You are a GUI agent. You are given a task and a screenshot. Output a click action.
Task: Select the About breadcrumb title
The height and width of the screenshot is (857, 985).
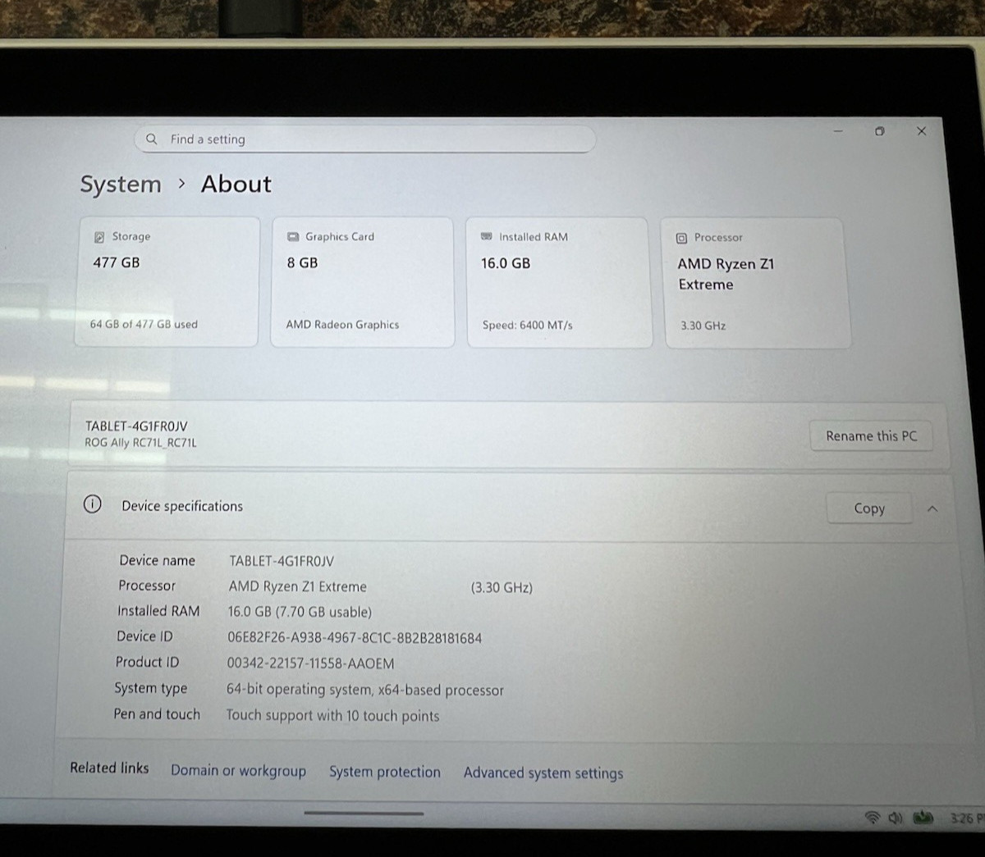(x=236, y=184)
